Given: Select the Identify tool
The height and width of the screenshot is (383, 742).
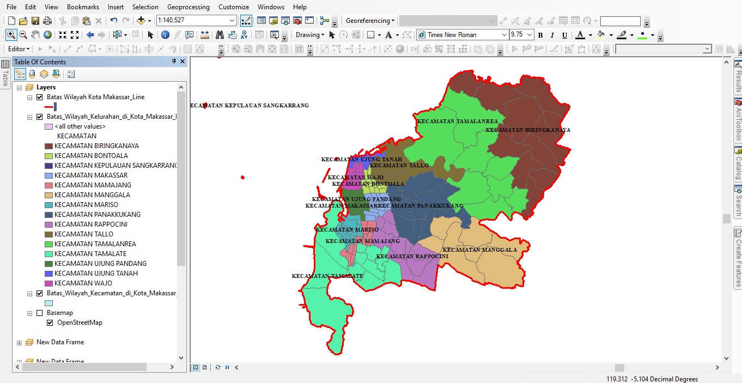Looking at the screenshot, I should tap(165, 34).
